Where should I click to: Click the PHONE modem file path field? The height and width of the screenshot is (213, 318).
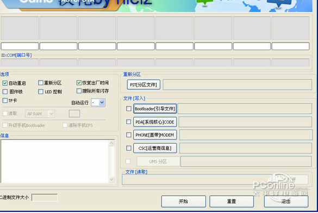tap(246, 135)
